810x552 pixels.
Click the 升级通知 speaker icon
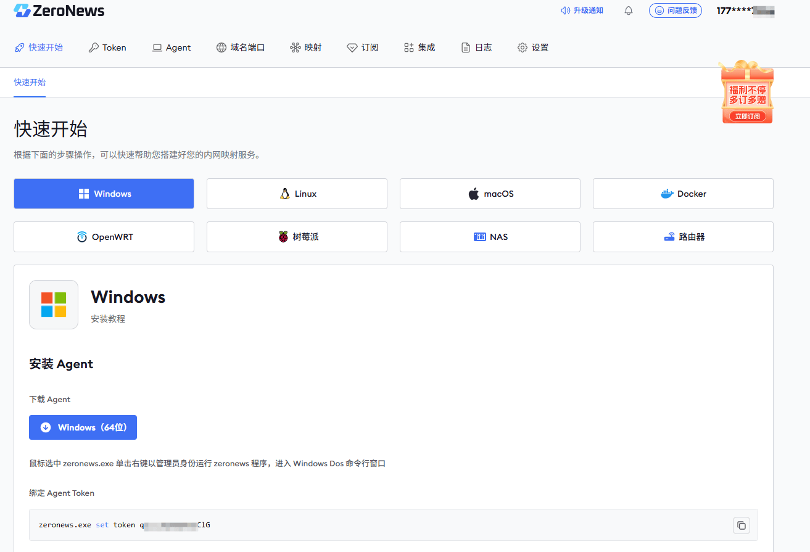pos(565,10)
